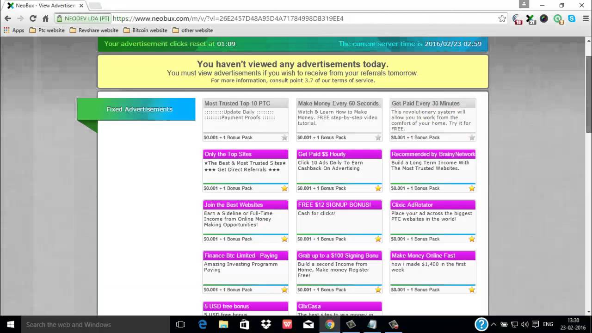
Task: Open the blue help question mark icon
Action: 481,324
